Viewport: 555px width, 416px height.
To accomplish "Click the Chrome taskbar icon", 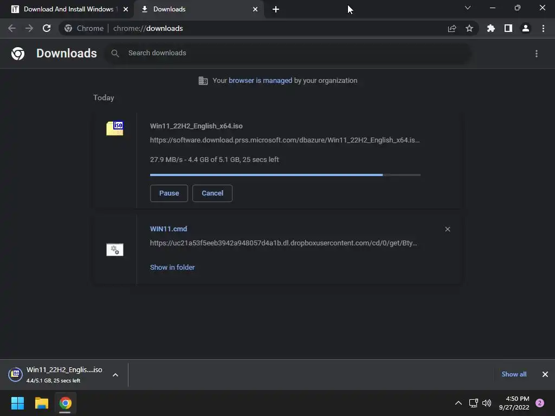I will (65, 403).
